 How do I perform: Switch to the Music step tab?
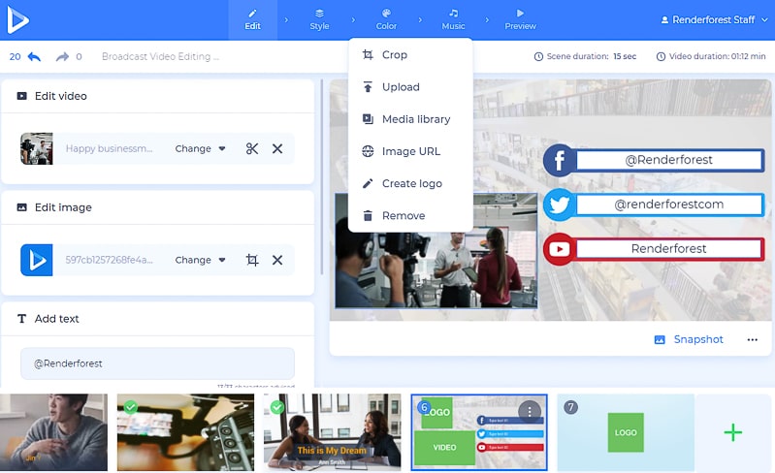tap(453, 19)
